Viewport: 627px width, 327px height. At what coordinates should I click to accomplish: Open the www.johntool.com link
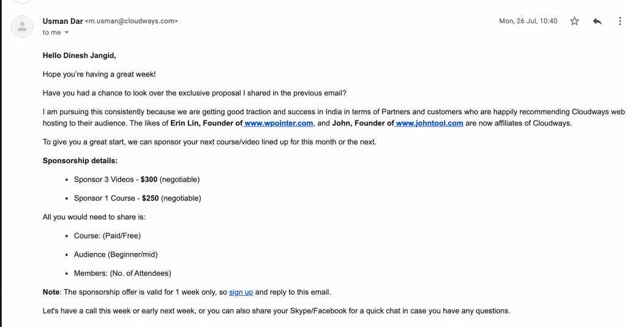pos(429,123)
